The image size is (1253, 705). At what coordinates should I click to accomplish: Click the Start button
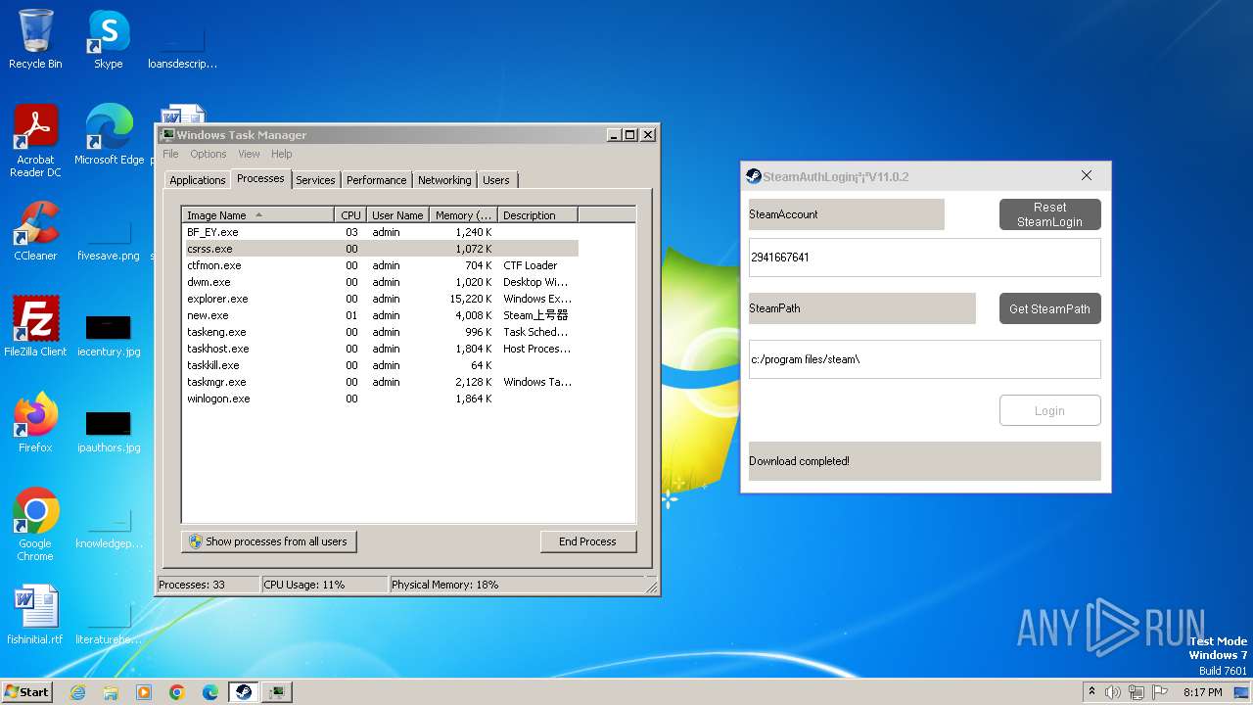[x=27, y=691]
